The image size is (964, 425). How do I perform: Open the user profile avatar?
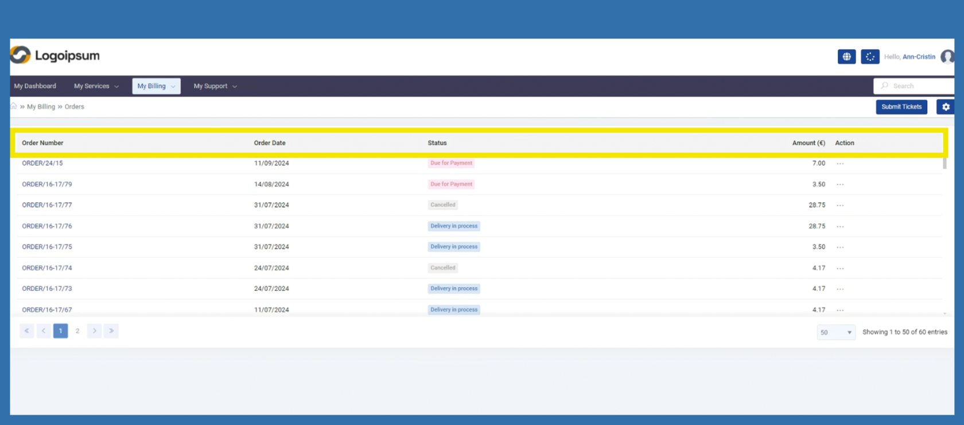(x=947, y=57)
